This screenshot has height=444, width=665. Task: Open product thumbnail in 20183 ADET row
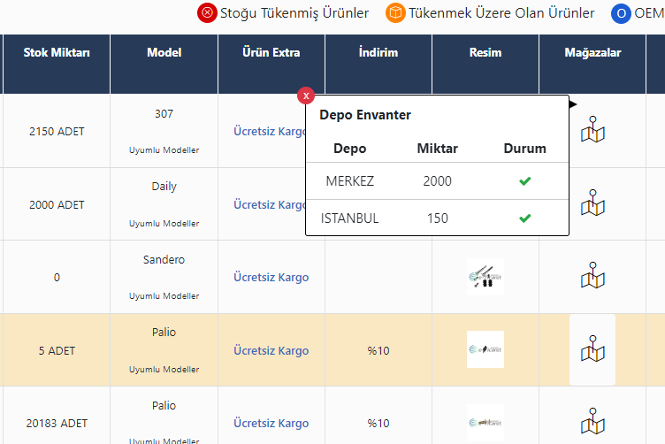pyautogui.click(x=485, y=422)
